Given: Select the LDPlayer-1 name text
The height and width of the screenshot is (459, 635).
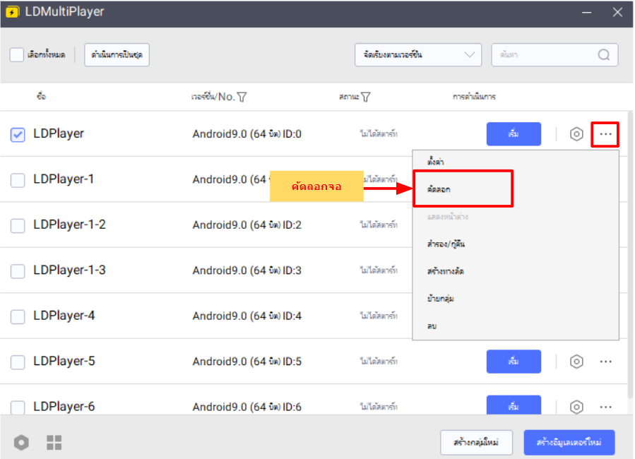Looking at the screenshot, I should tap(64, 179).
